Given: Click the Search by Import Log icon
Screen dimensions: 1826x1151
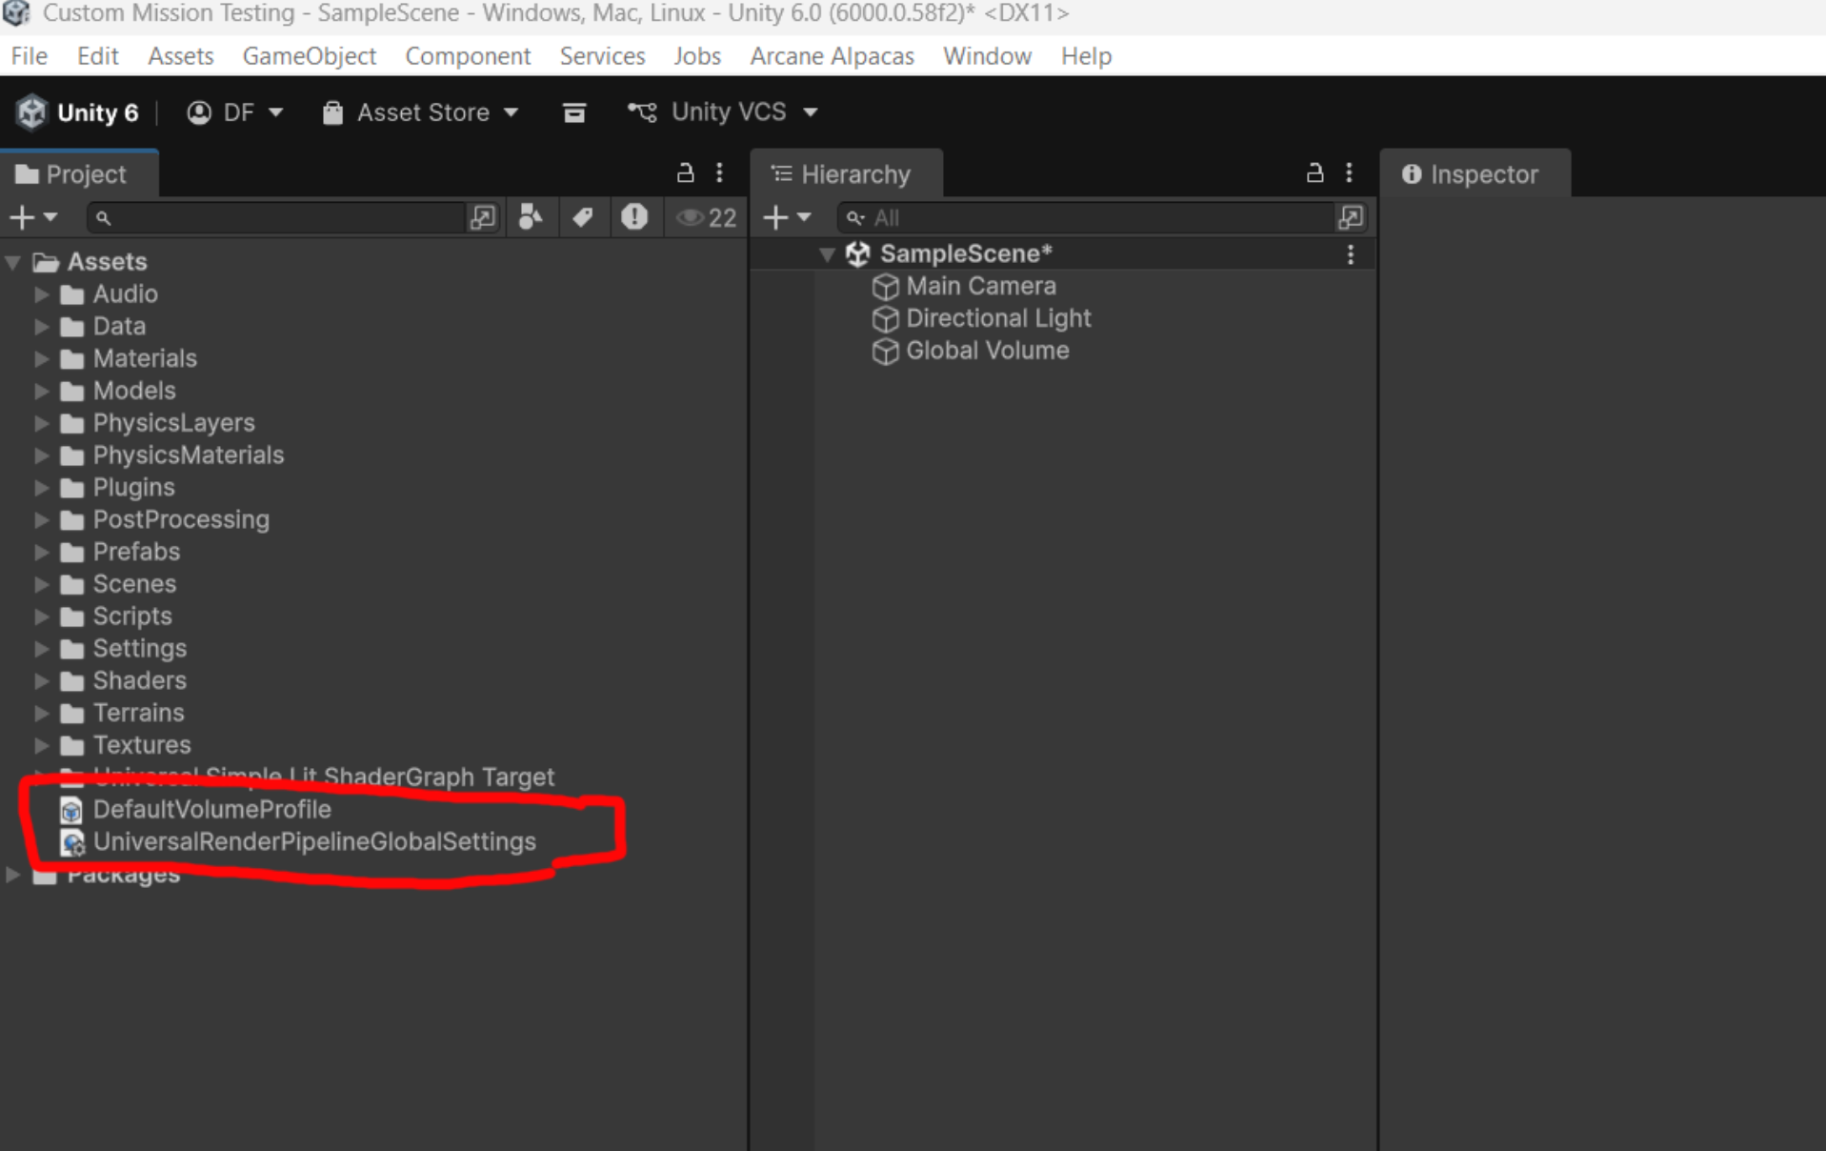Looking at the screenshot, I should point(634,217).
